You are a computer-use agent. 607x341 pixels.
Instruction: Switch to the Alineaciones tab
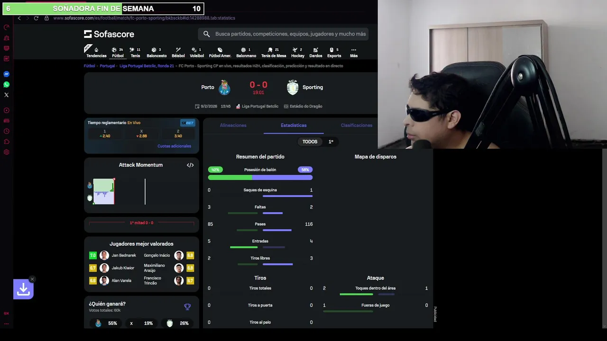[x=233, y=126]
